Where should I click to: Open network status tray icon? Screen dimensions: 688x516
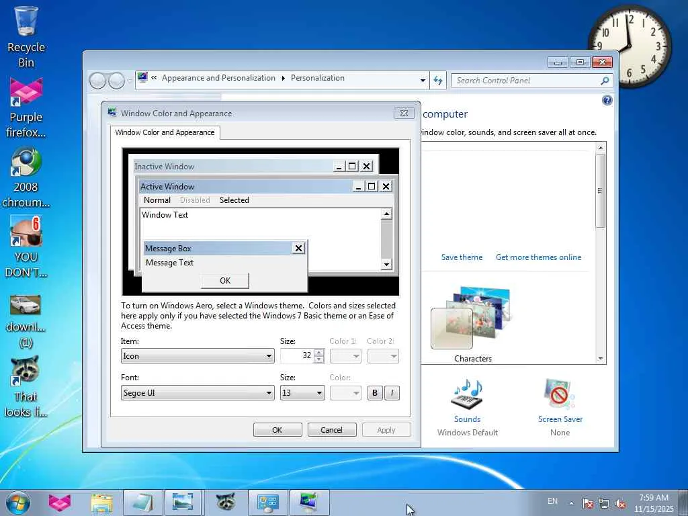click(x=604, y=503)
